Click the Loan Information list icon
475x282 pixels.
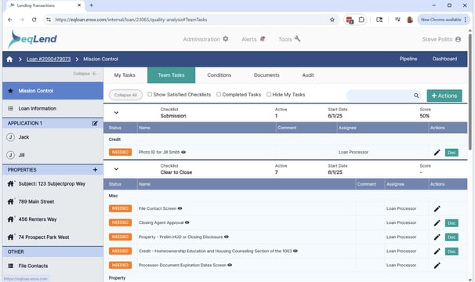click(x=11, y=108)
